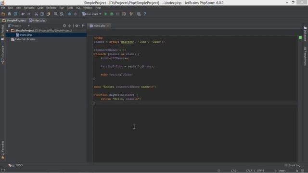Click the Undo toolbar icon
This screenshot has width=308, height=173.
pyautogui.click(x=23, y=14)
